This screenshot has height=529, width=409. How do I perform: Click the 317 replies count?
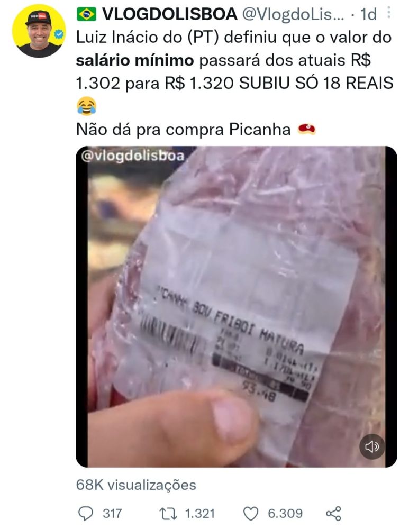112,514
